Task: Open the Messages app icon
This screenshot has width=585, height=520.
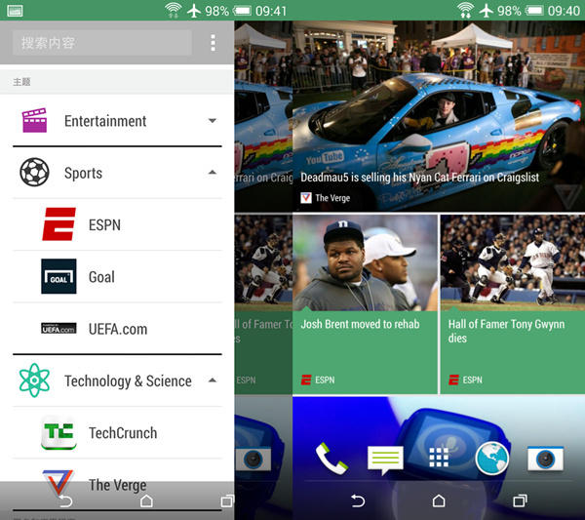Action: pyautogui.click(x=385, y=457)
